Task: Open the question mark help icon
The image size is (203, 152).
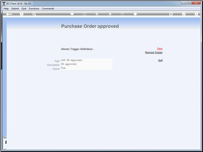Action: coord(22,14)
